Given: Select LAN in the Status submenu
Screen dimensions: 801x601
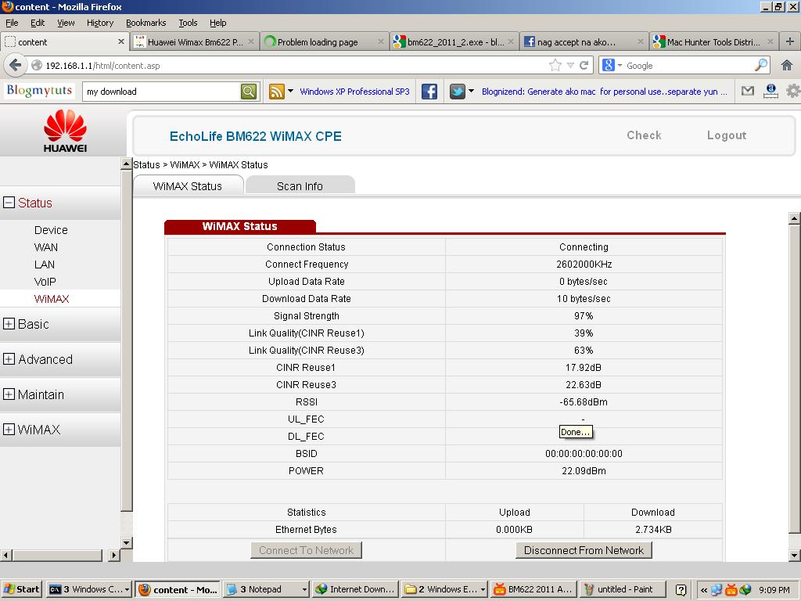Looking at the screenshot, I should point(45,265).
